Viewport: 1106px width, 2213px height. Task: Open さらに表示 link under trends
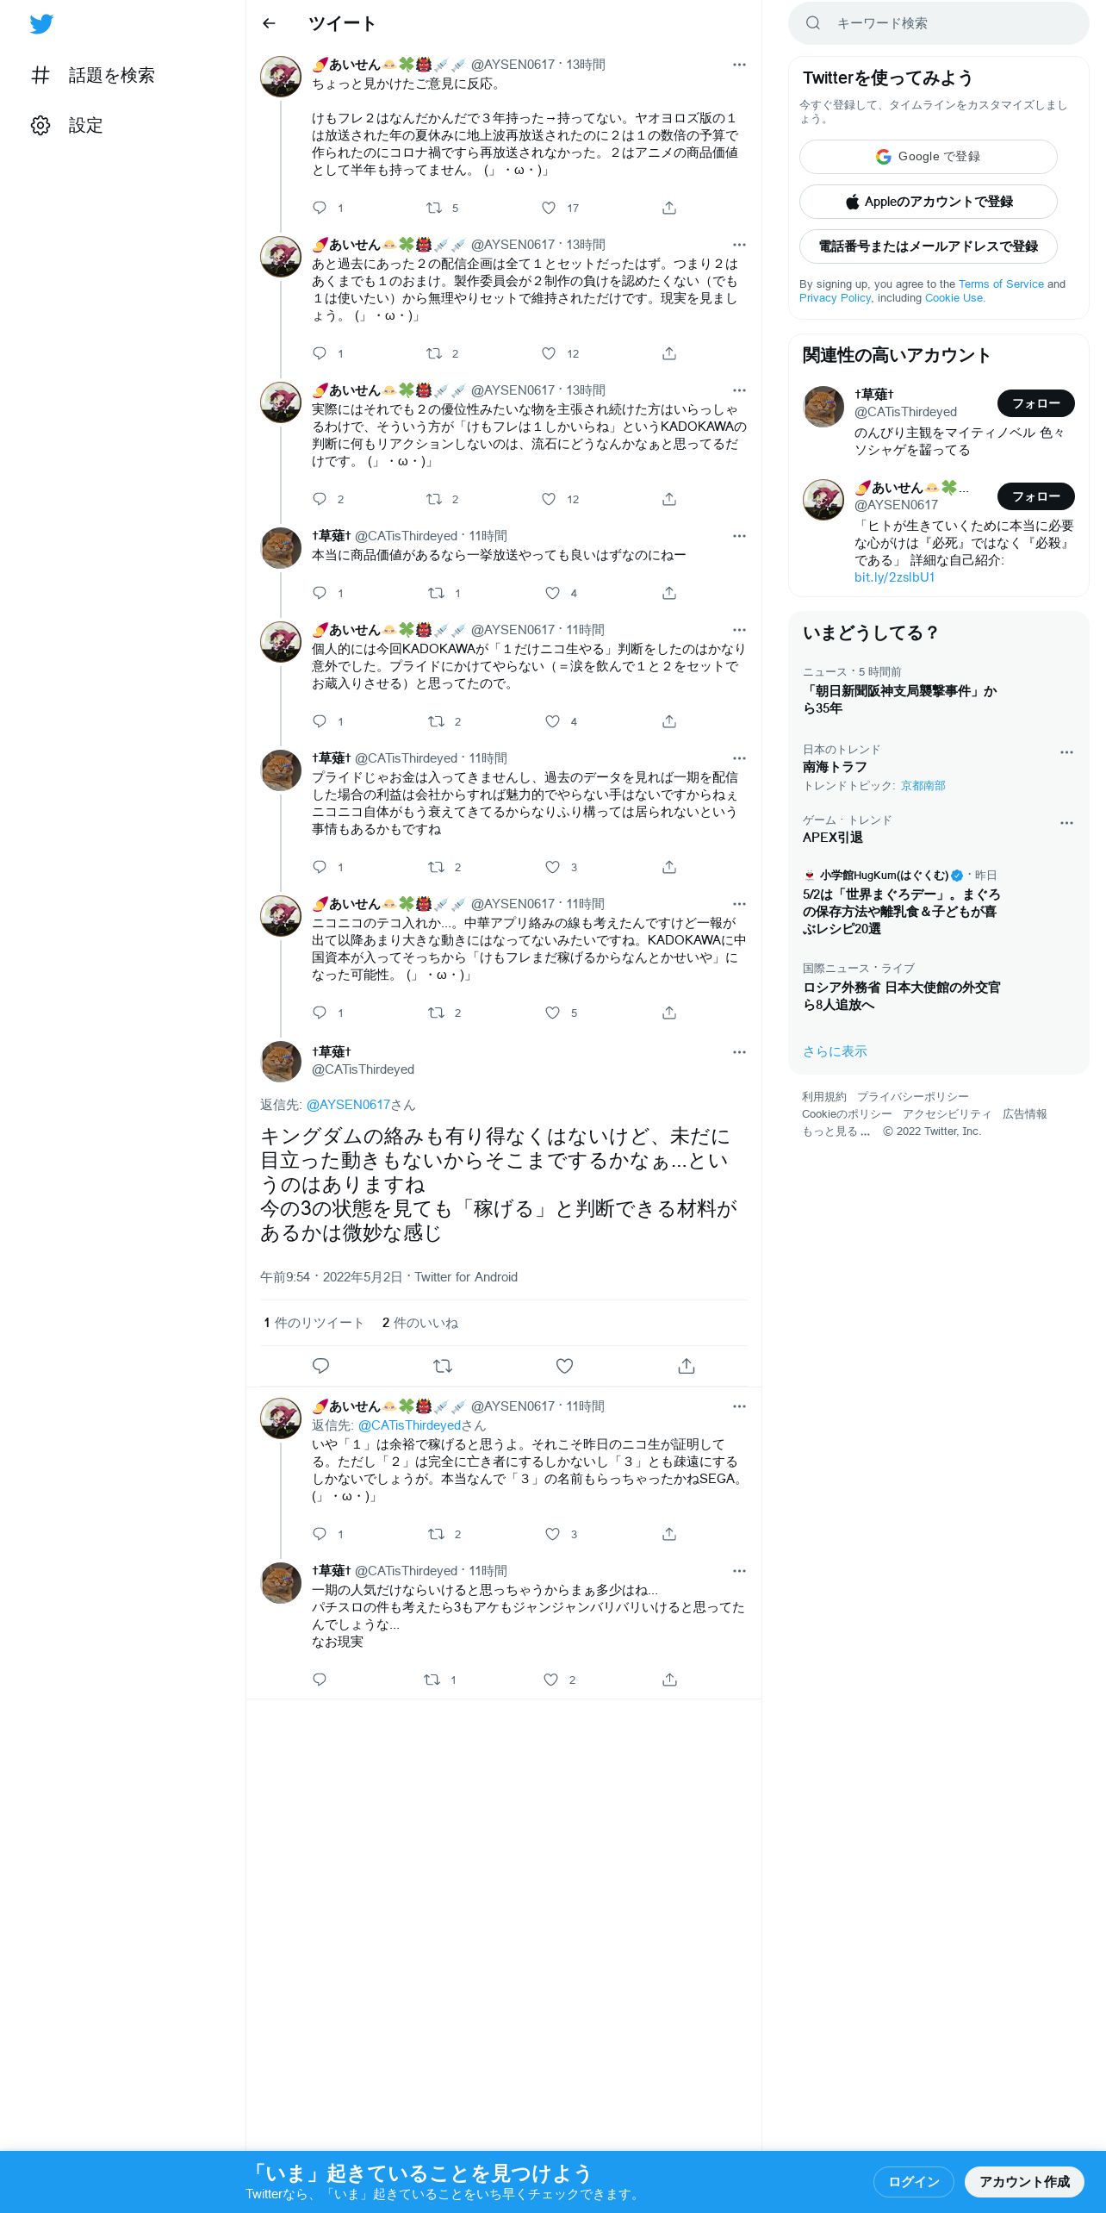pos(835,1051)
